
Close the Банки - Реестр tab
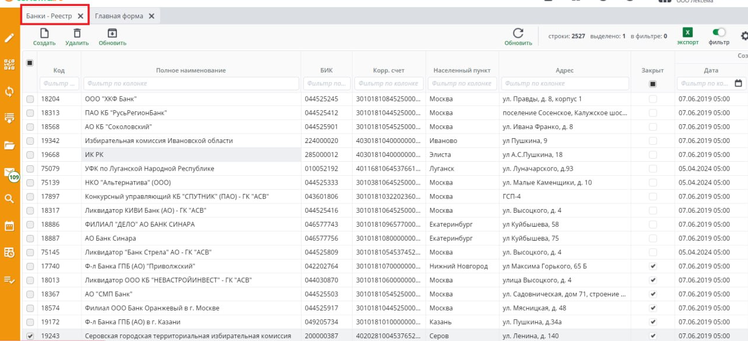[x=80, y=16]
